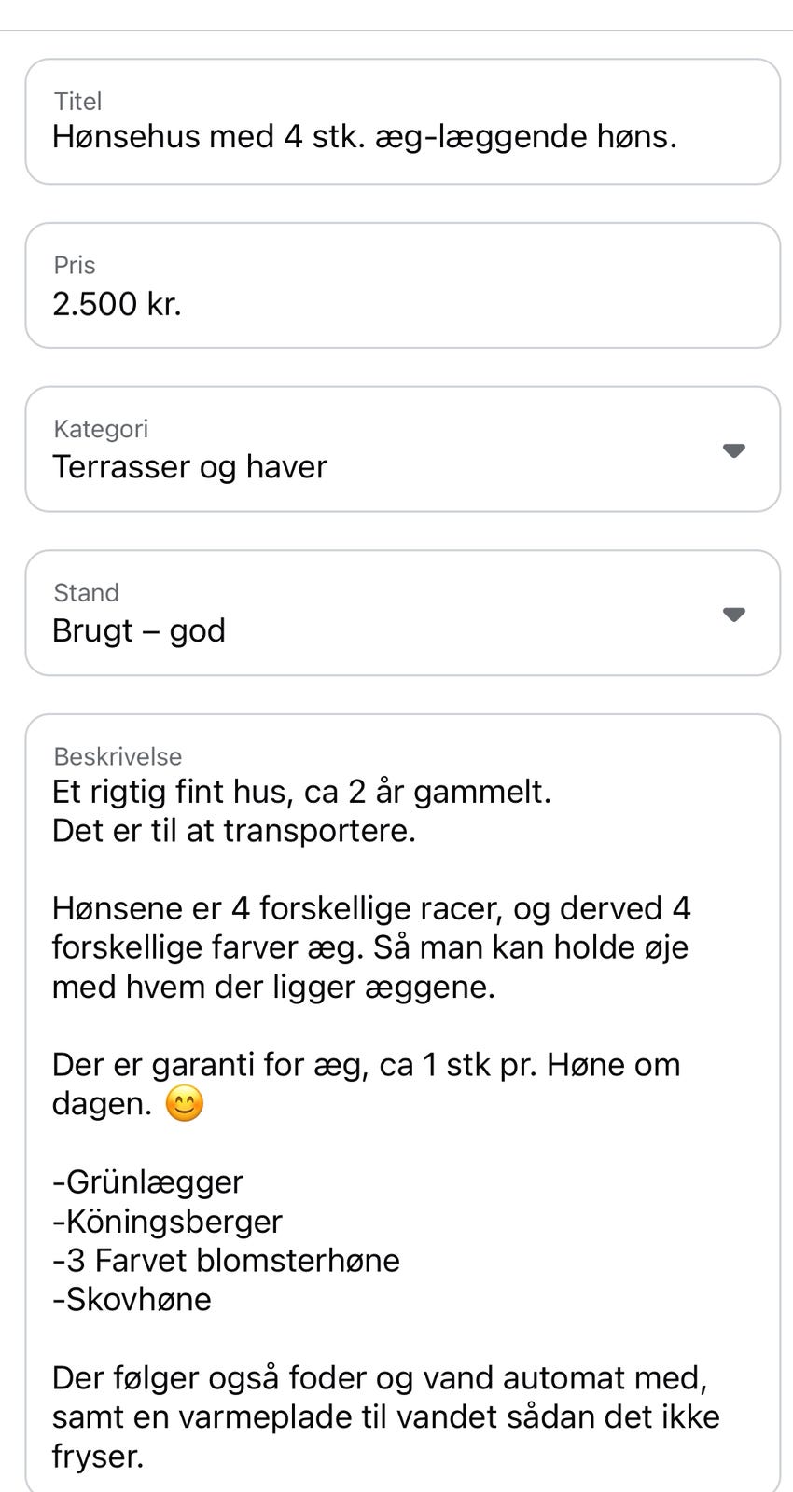Tap the -Skovhøne line in description
Viewport: 793px width, 1492px height.
[132, 1299]
